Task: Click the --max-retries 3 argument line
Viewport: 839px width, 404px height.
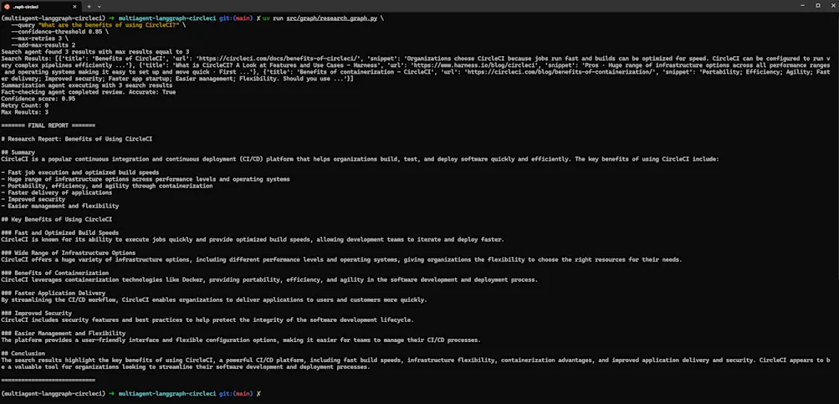Action: [39, 38]
